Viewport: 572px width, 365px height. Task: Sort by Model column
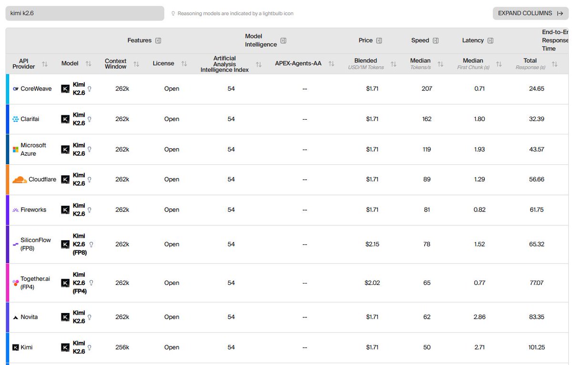point(88,64)
